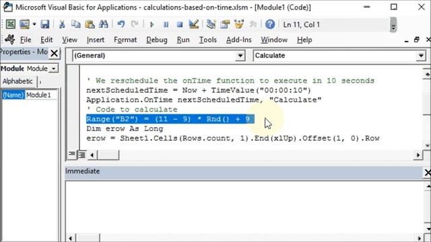Click the Toolbox toolbar icon
This screenshot has height=242, width=431.
(x=253, y=24)
